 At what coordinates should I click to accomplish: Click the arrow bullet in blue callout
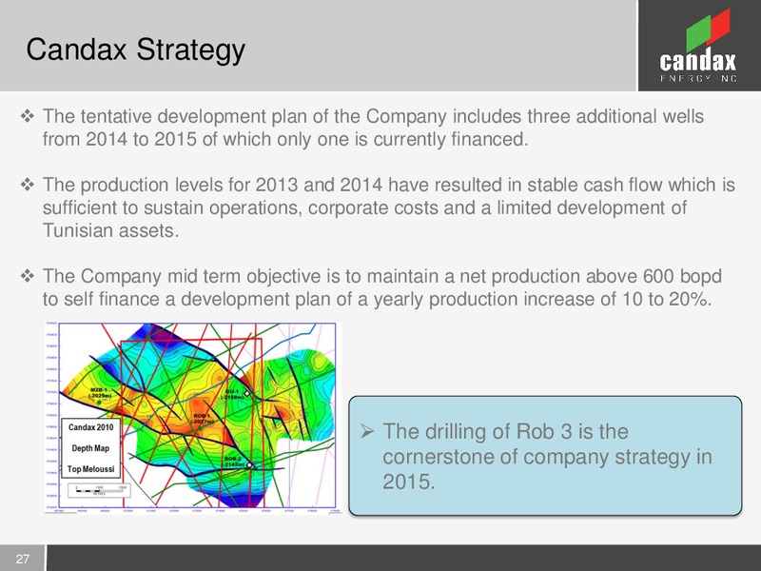coord(366,432)
